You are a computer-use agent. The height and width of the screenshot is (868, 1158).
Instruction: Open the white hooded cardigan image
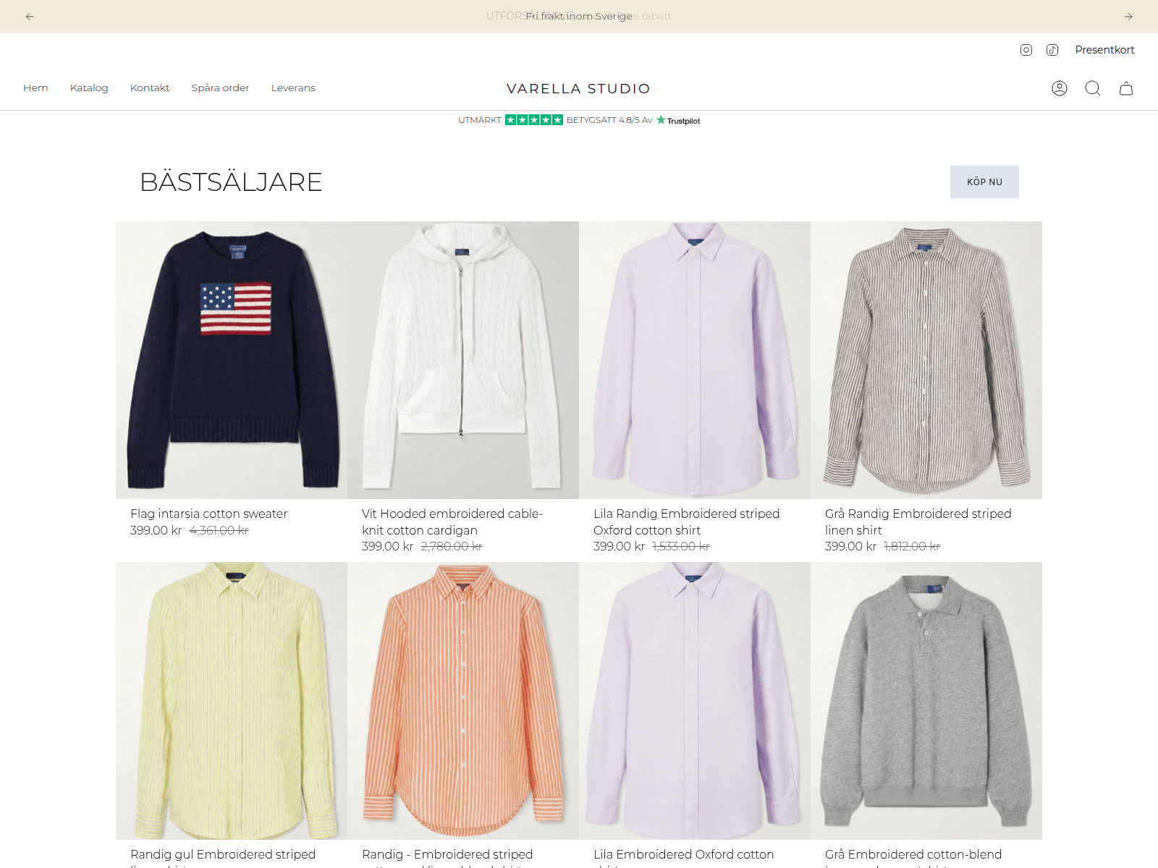[463, 360]
